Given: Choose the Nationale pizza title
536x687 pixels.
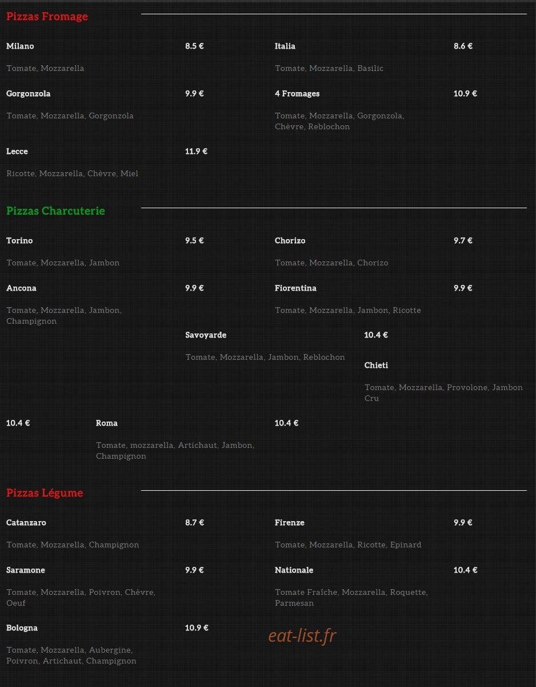Looking at the screenshot, I should tap(294, 570).
